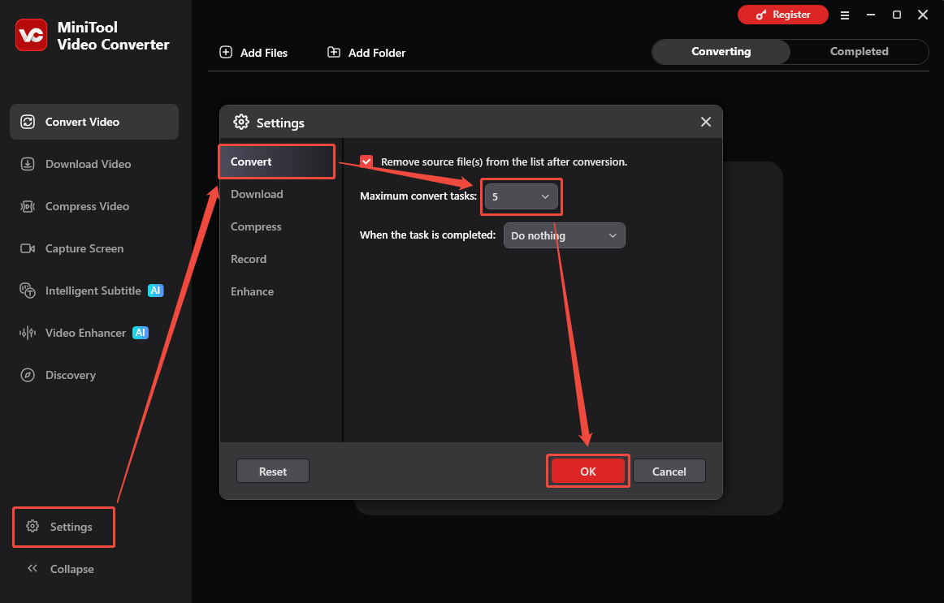Open the hamburger menu in title bar

tap(845, 15)
